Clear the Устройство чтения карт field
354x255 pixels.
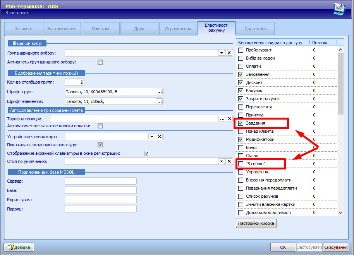tap(159, 136)
